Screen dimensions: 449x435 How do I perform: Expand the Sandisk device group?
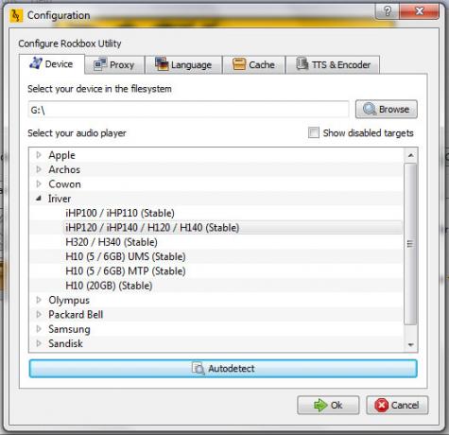39,343
